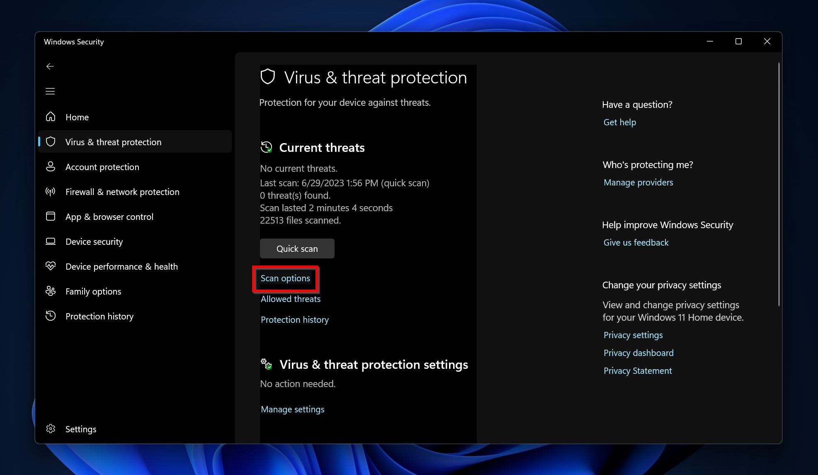Viewport: 818px width, 475px height.
Task: Click Get help link on right panel
Action: (x=620, y=122)
